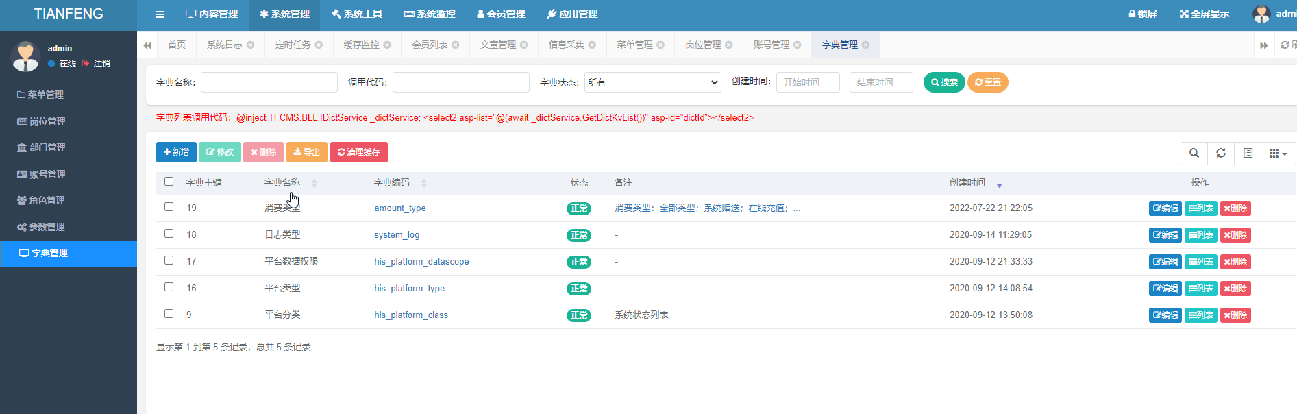Click the table search magnifier icon
This screenshot has height=414, width=1297.
point(1194,154)
